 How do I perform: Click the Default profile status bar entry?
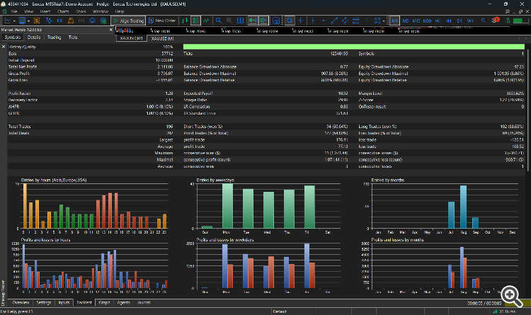(280, 311)
